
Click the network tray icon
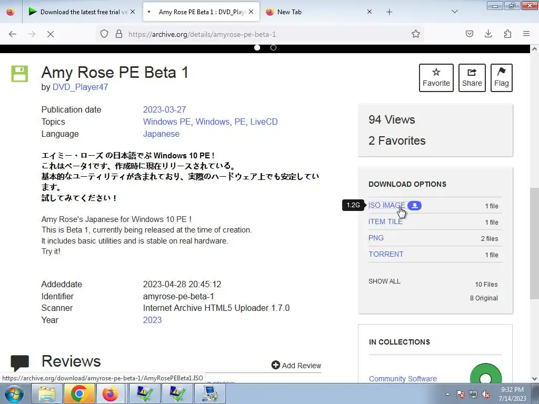(x=473, y=394)
